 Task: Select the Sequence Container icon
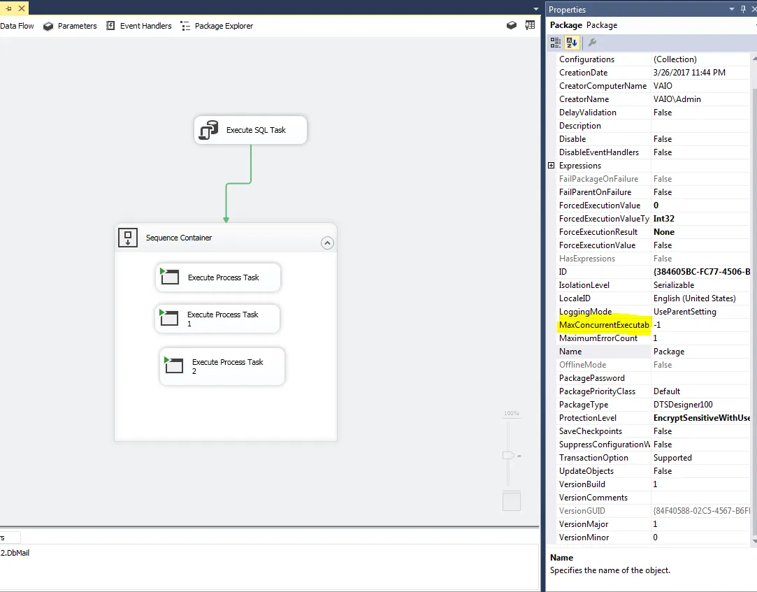point(128,238)
